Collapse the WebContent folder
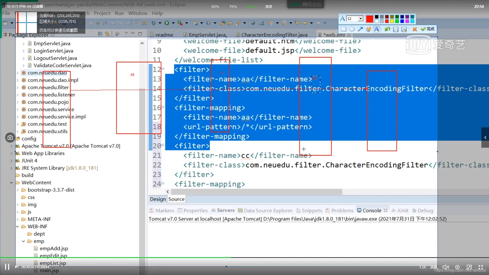Image resolution: width=489 pixels, height=275 pixels. (x=12, y=183)
